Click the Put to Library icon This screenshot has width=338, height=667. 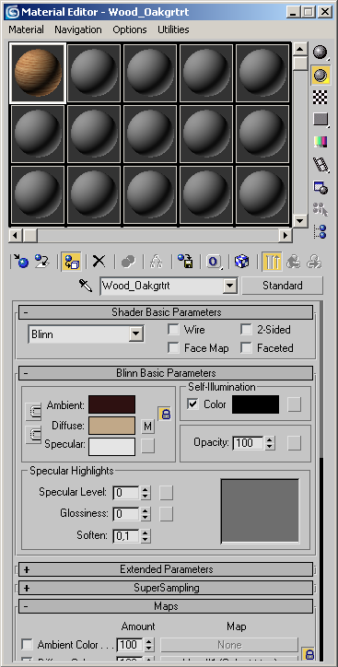coord(185,262)
